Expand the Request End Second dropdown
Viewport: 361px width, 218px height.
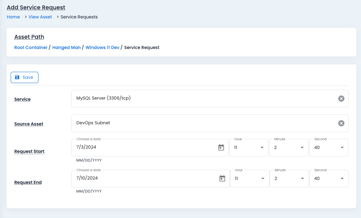click(x=329, y=178)
